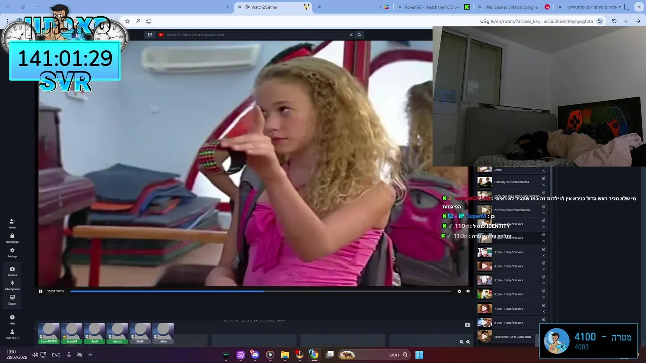The image size is (646, 363).
Task: Select playlist title ראש גדול עונה 1 - פרק 5
Action: click(x=508, y=280)
